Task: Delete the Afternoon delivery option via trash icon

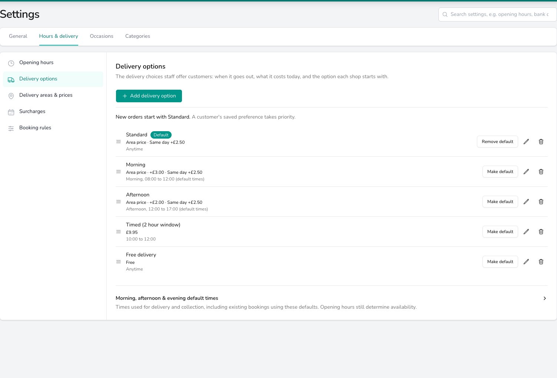Action: pos(541,202)
